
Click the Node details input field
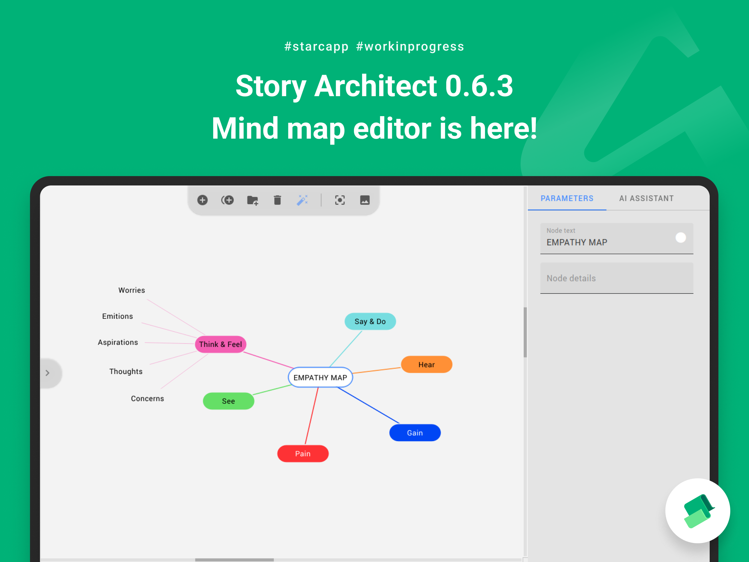[617, 278]
